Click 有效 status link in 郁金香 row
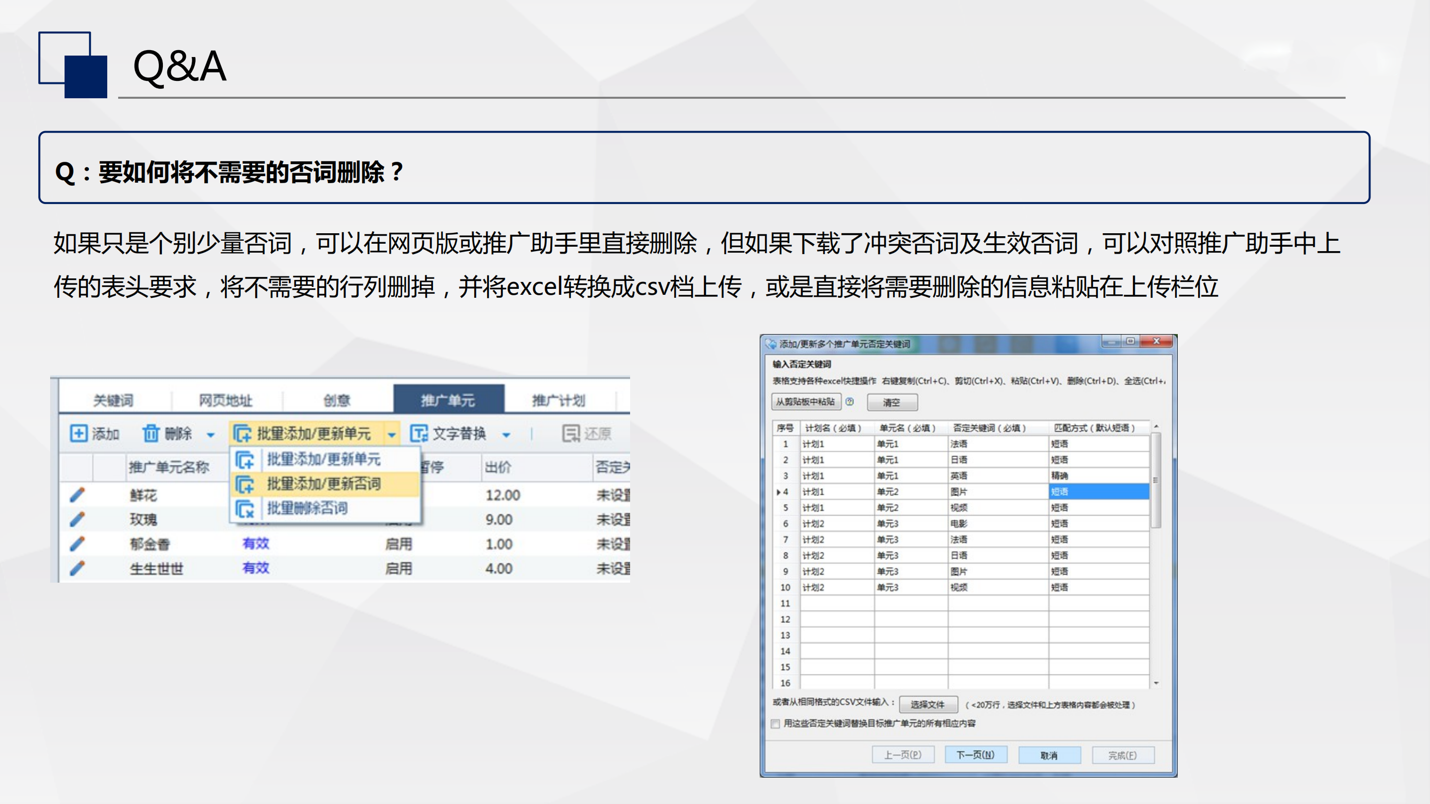This screenshot has height=804, width=1430. click(255, 543)
